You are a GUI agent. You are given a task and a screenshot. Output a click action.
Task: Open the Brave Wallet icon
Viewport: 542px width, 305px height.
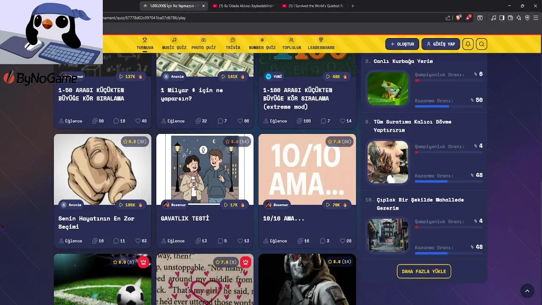point(510,18)
